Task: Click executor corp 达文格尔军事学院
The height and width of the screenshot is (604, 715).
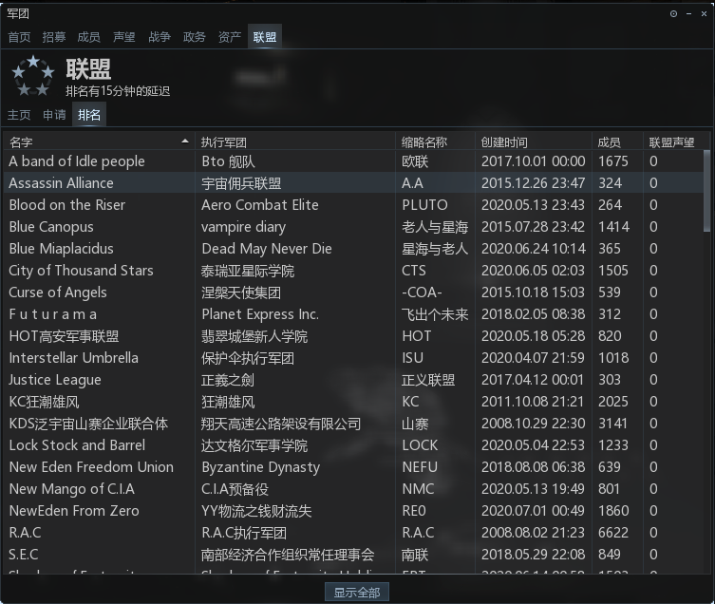Action: 254,445
